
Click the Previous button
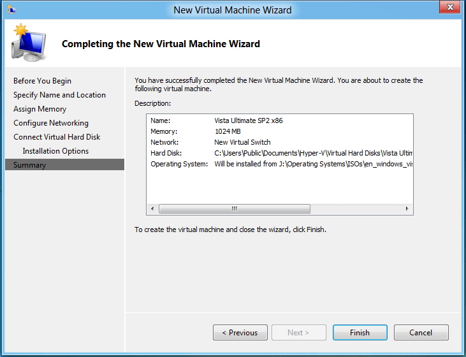[x=240, y=333]
